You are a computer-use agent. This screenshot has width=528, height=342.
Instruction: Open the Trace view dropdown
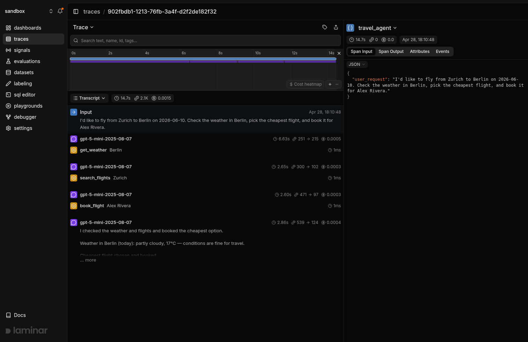point(83,27)
